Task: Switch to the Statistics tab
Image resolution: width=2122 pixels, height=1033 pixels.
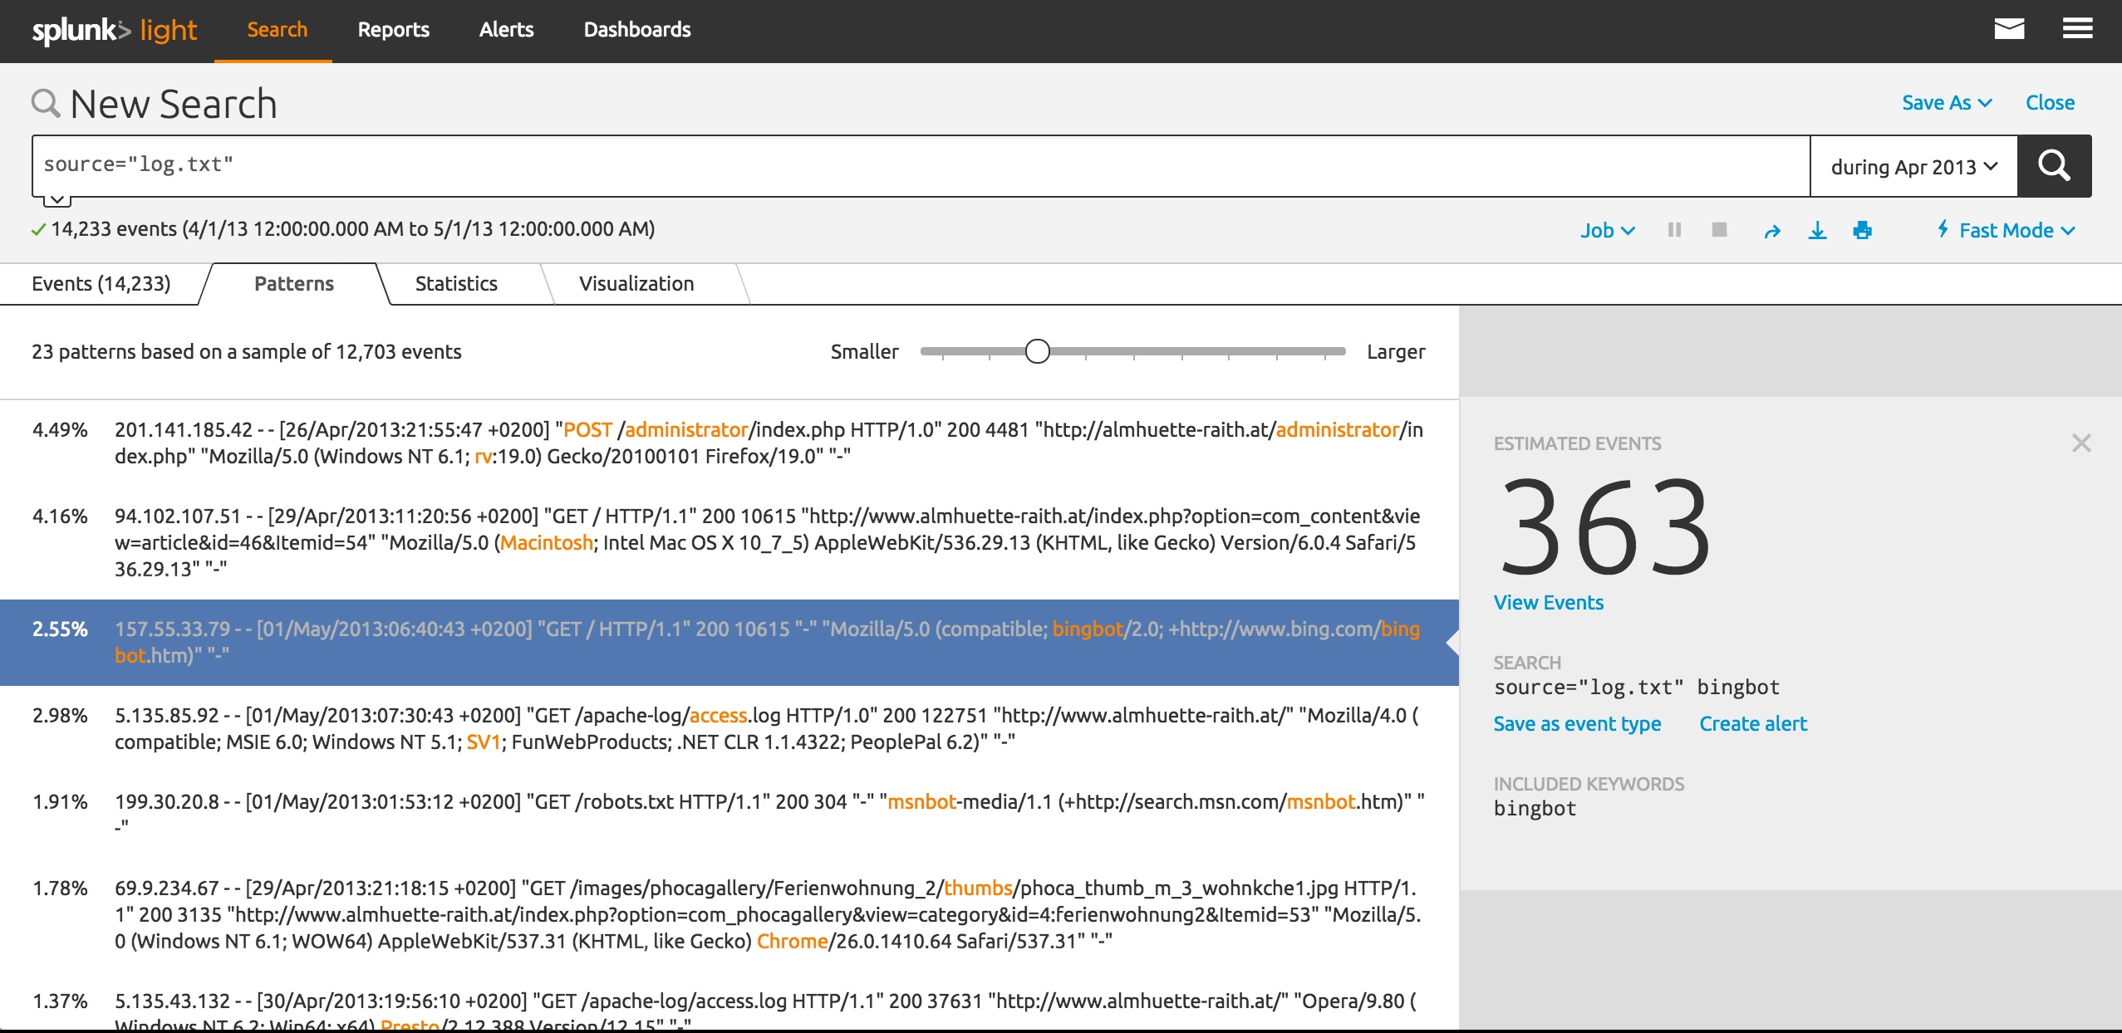Action: click(x=456, y=284)
